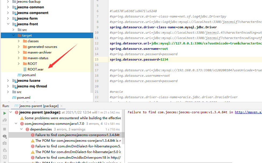
Task: Click the exit/import arrow icon in Run sidebar
Action: point(5,157)
